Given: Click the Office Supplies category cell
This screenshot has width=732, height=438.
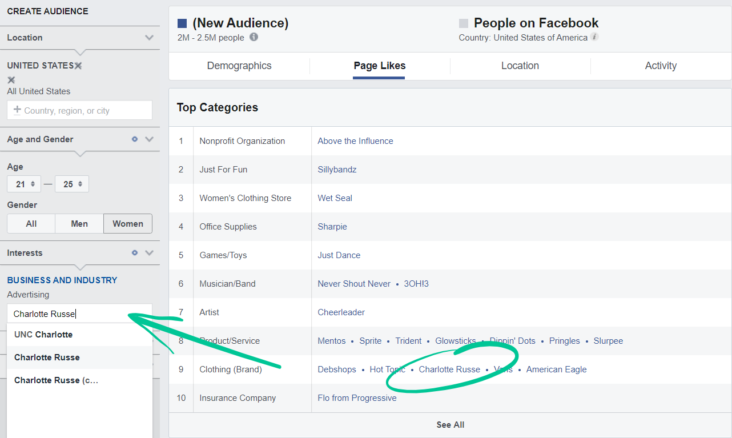Looking at the screenshot, I should [x=228, y=227].
